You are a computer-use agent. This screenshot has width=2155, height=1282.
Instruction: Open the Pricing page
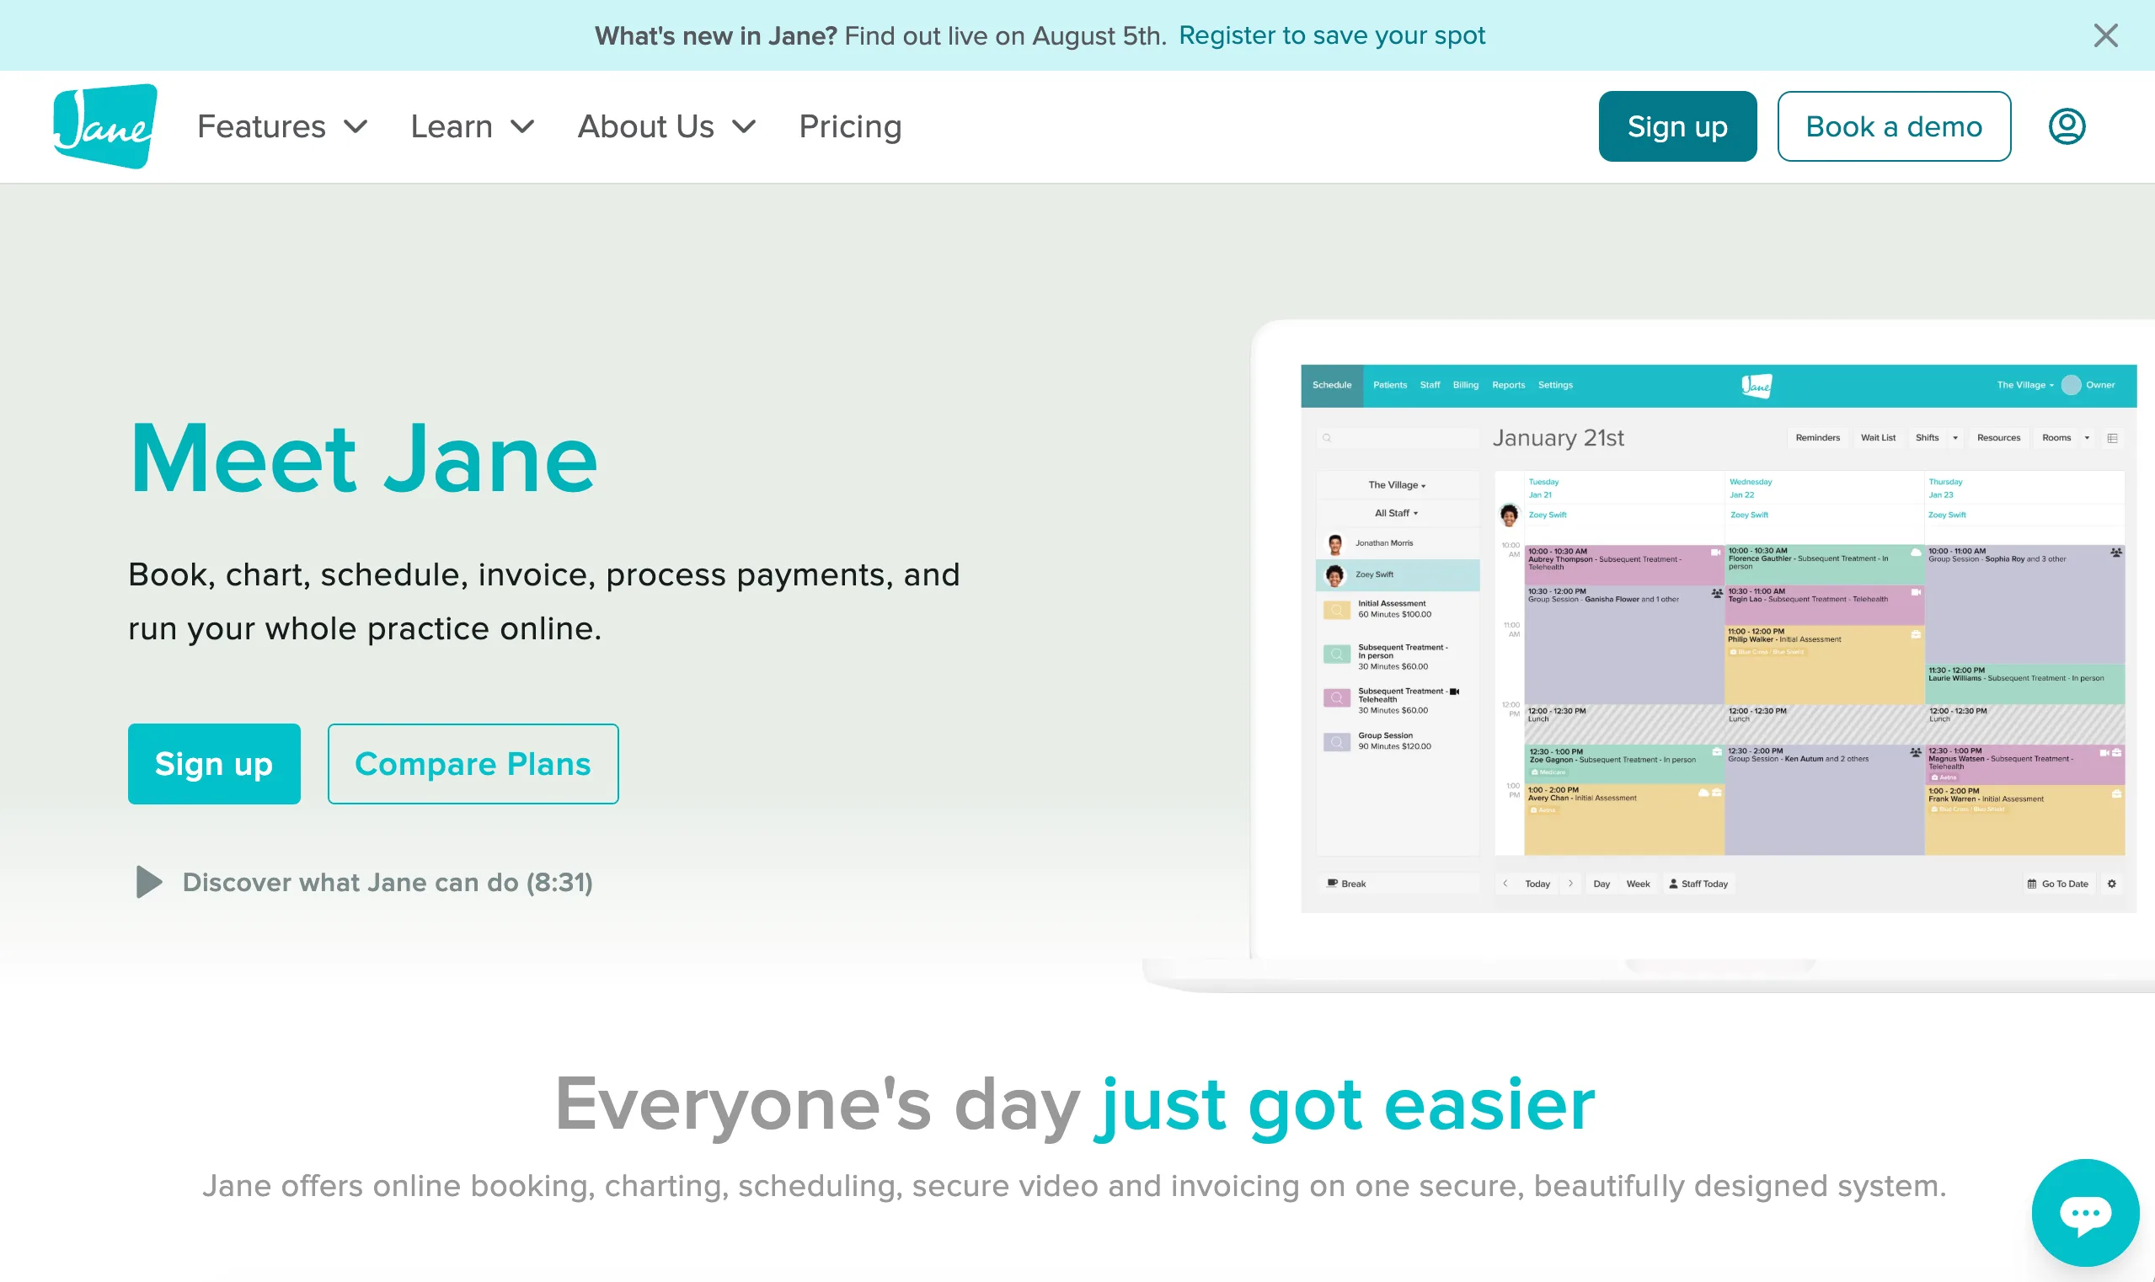coord(850,126)
